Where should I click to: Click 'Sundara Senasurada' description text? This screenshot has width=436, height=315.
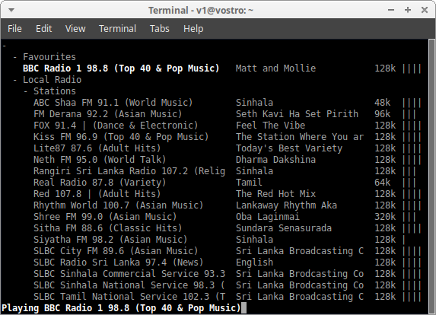click(x=284, y=228)
